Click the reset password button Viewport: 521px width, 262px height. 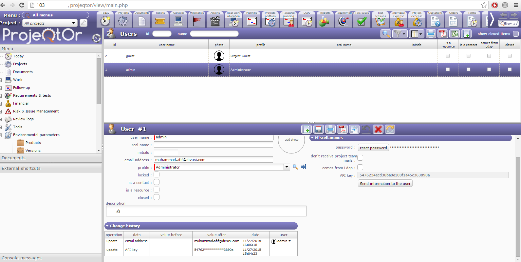tap(373, 148)
